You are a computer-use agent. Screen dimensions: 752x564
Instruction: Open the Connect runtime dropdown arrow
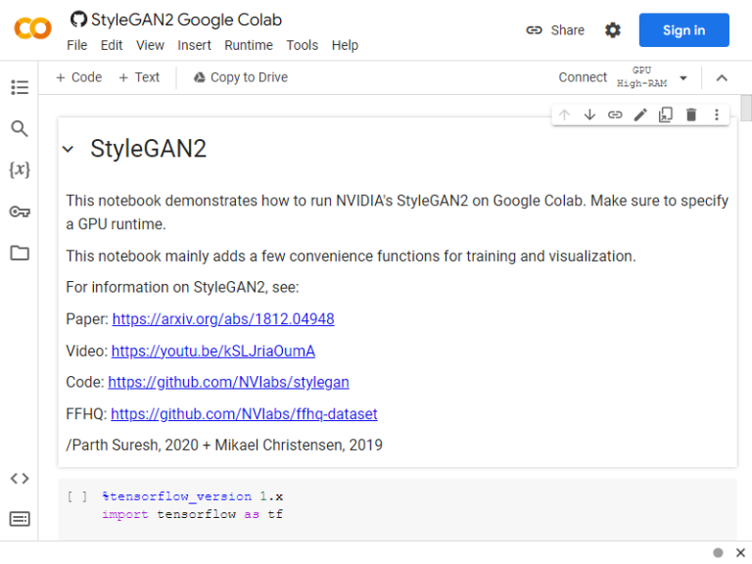click(683, 77)
